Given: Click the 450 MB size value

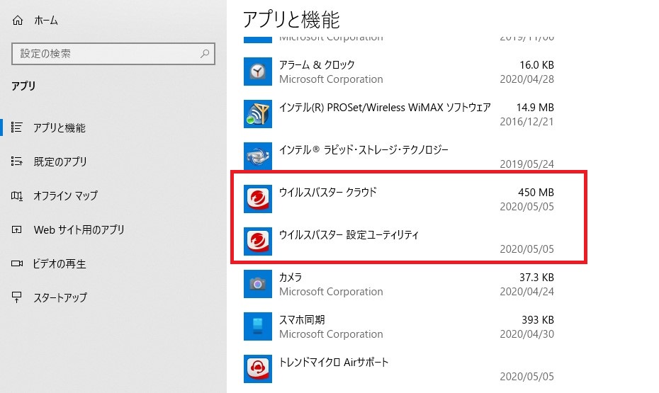Looking at the screenshot, I should coord(536,193).
